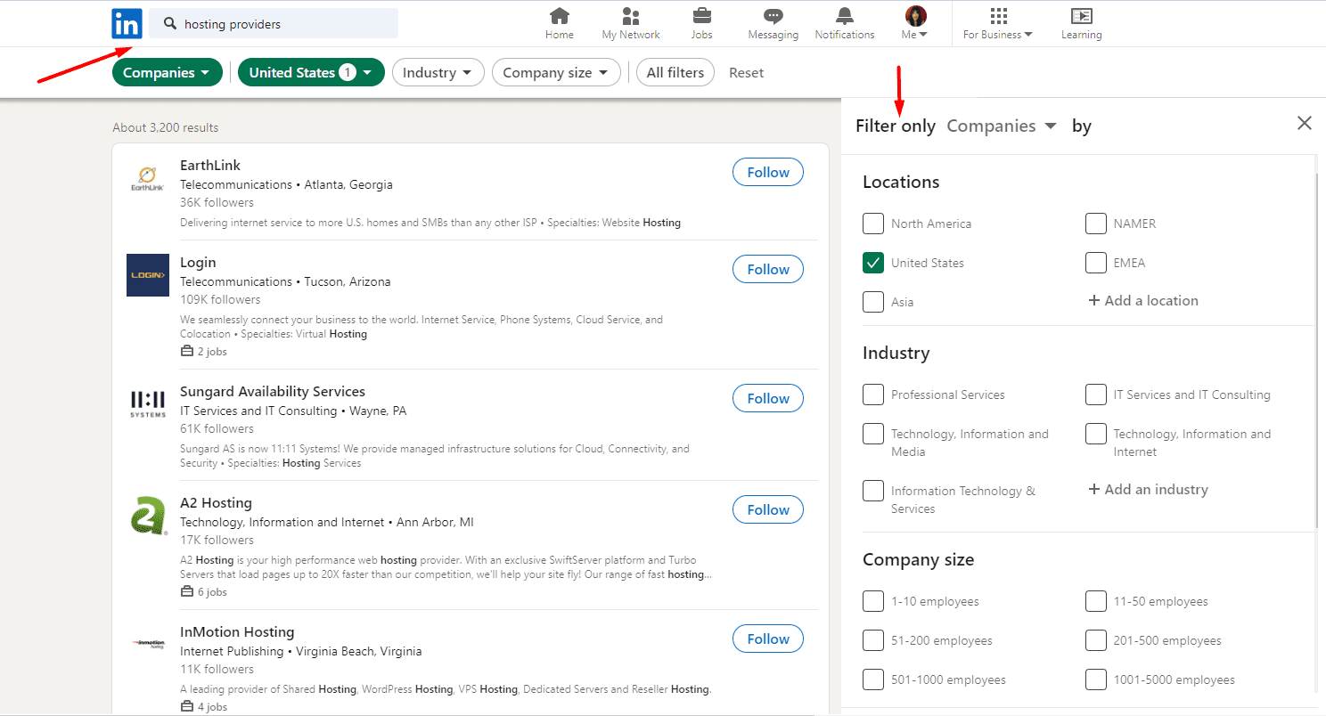
Task: Follow Sungard Availability Services
Action: 768,398
